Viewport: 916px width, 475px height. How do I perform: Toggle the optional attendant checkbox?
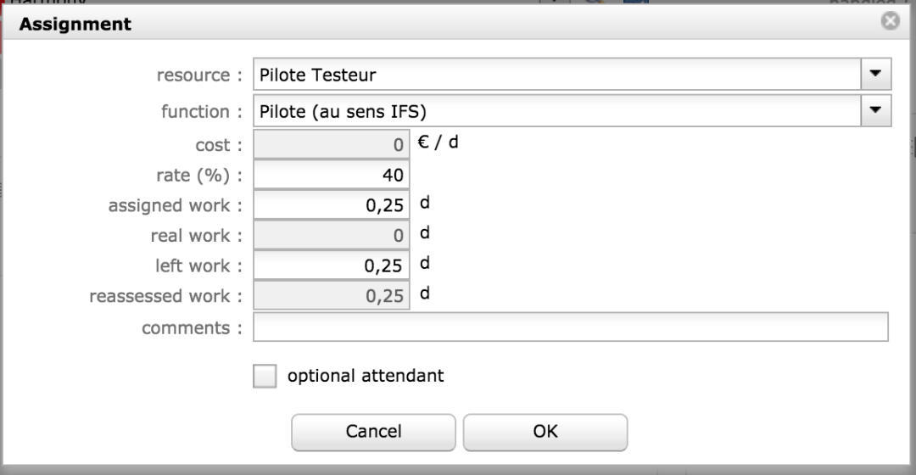[265, 376]
